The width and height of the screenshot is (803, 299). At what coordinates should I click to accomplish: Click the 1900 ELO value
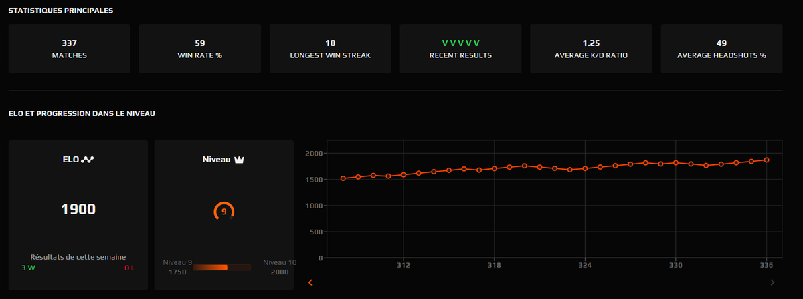pos(78,209)
